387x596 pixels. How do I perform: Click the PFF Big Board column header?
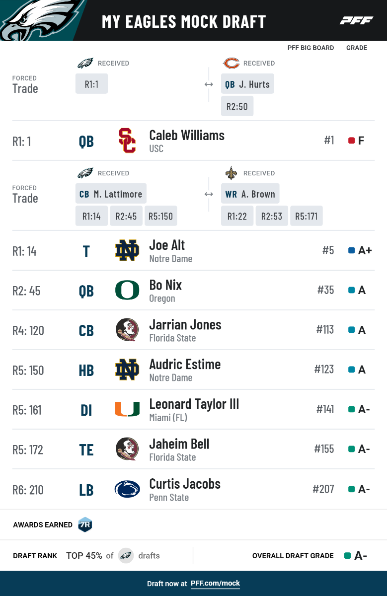pos(310,48)
